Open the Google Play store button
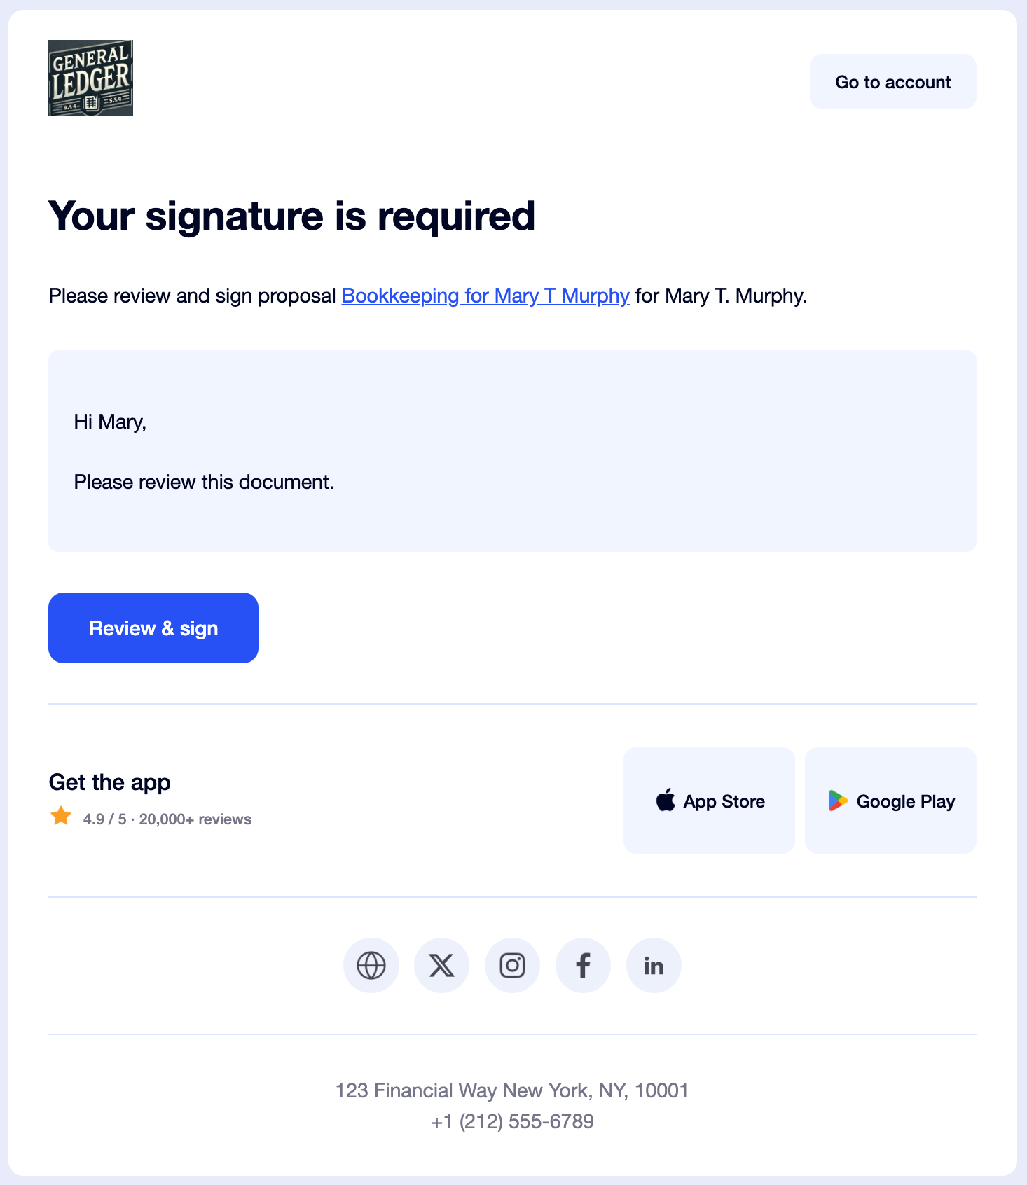 (x=890, y=801)
